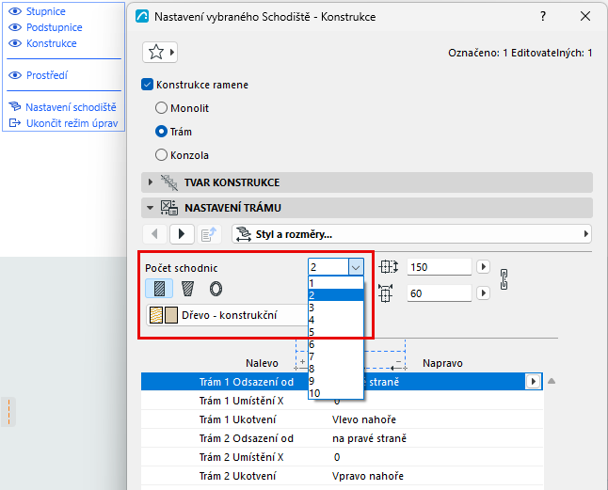Select the round beam profile icon
Screen dimensions: 608x490
click(x=216, y=289)
